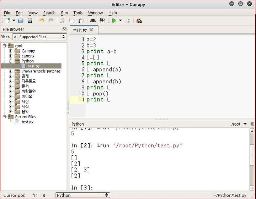Collapse the Python folder
The width and height of the screenshot is (256, 199).
11,61
